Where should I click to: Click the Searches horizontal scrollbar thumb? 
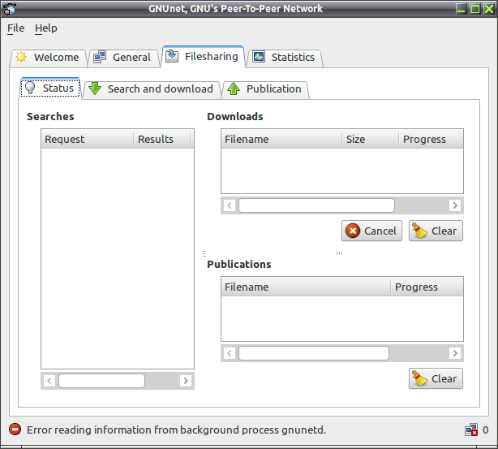pos(101,381)
